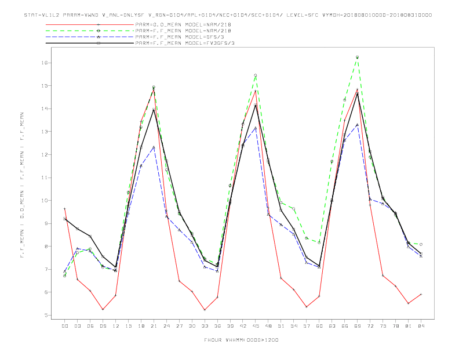Click green line peak marker at hour 69

(357, 57)
